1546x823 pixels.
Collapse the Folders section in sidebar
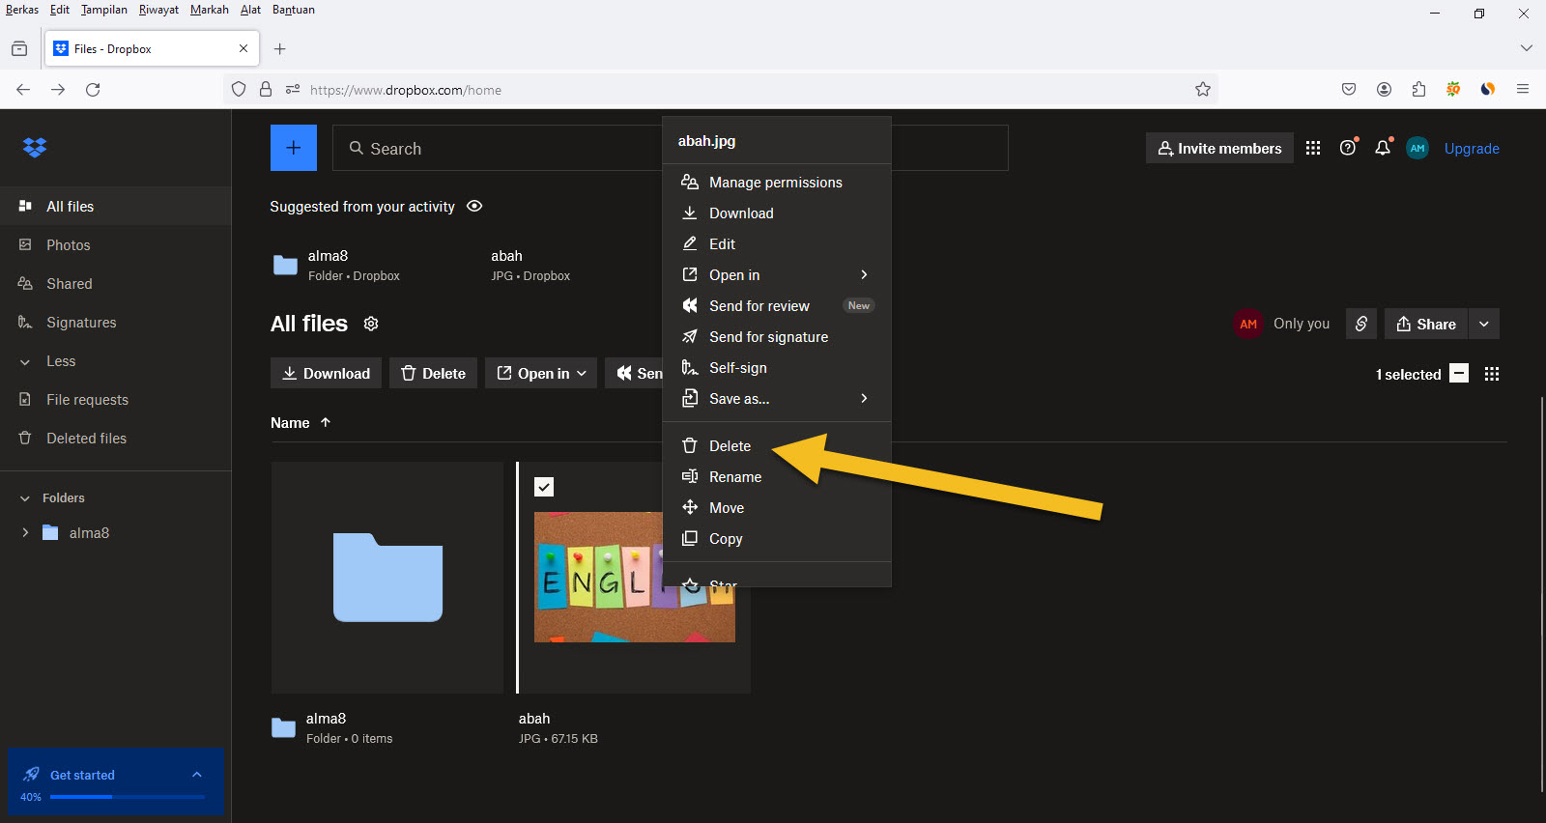pyautogui.click(x=25, y=498)
